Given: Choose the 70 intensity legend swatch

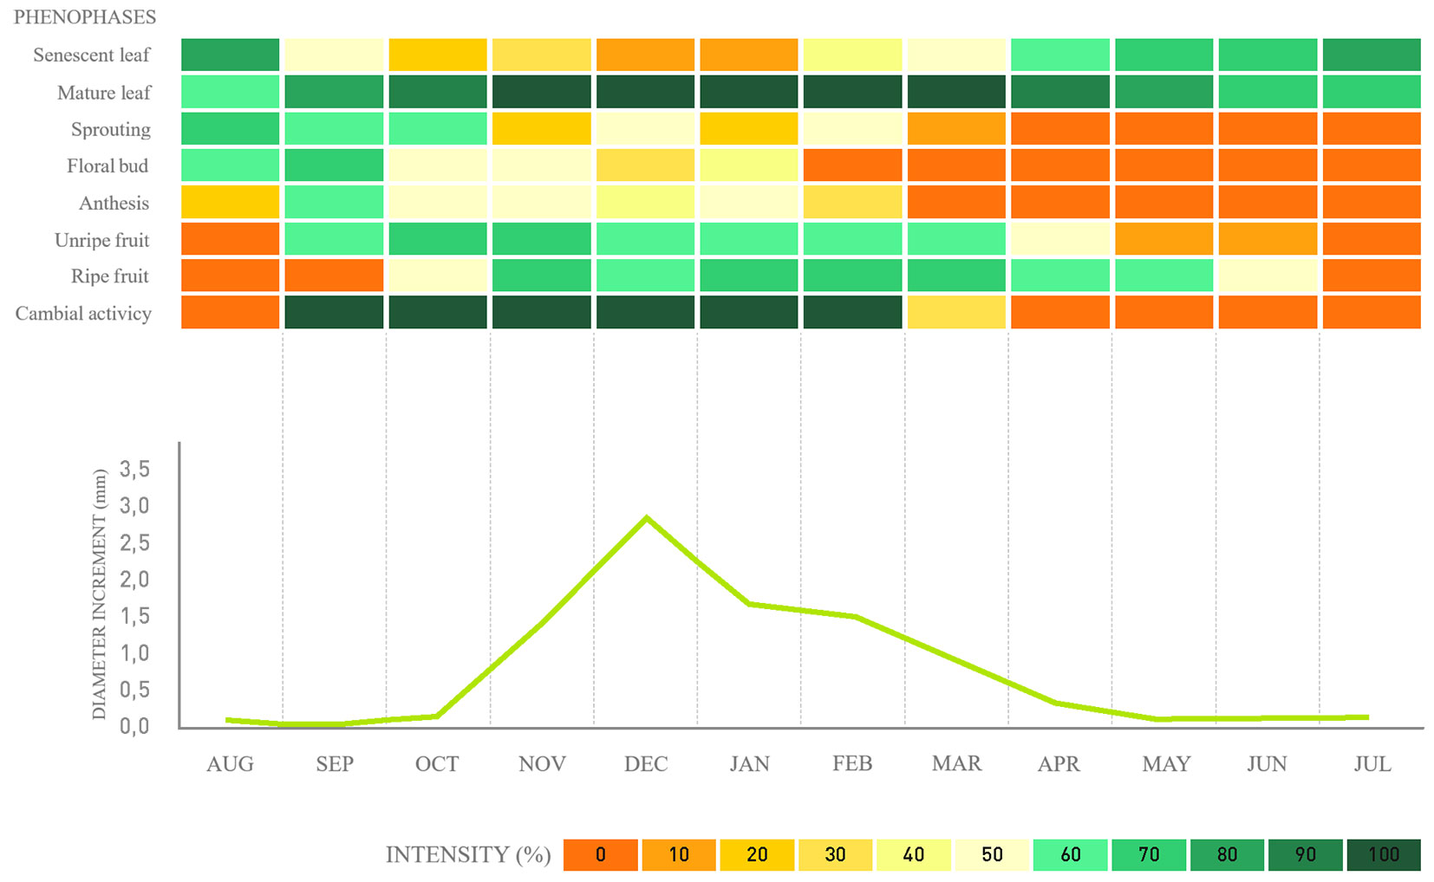Looking at the screenshot, I should [x=1148, y=854].
